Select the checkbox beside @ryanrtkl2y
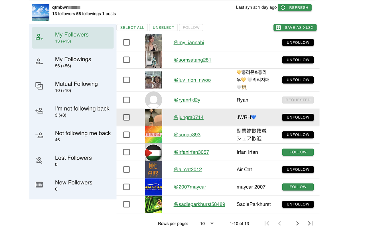 (x=126, y=100)
